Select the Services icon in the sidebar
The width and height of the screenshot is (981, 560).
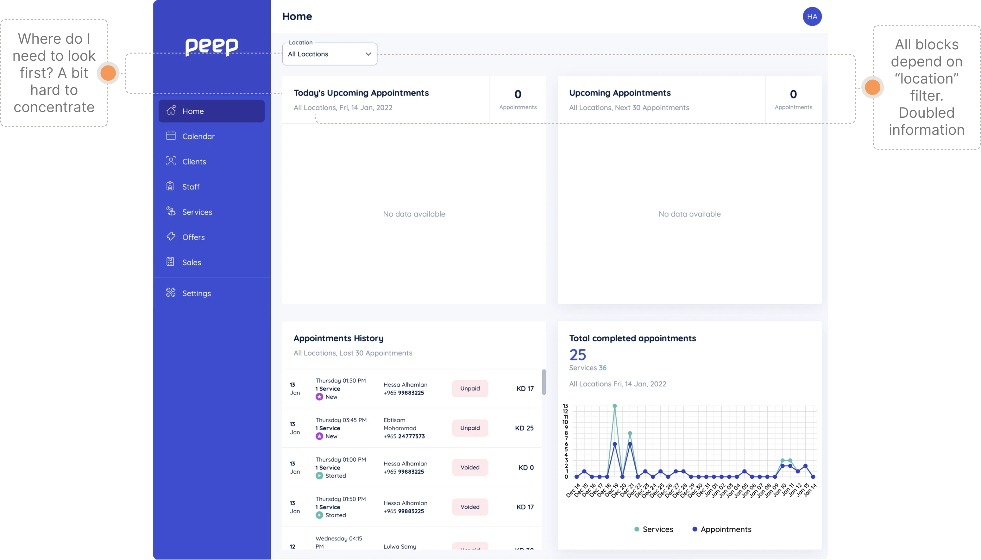point(172,212)
